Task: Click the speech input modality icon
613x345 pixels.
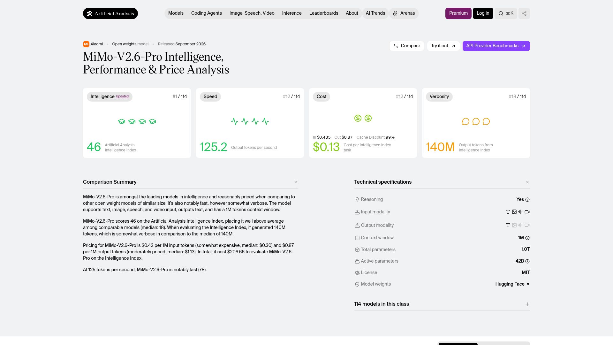Action: (x=521, y=212)
